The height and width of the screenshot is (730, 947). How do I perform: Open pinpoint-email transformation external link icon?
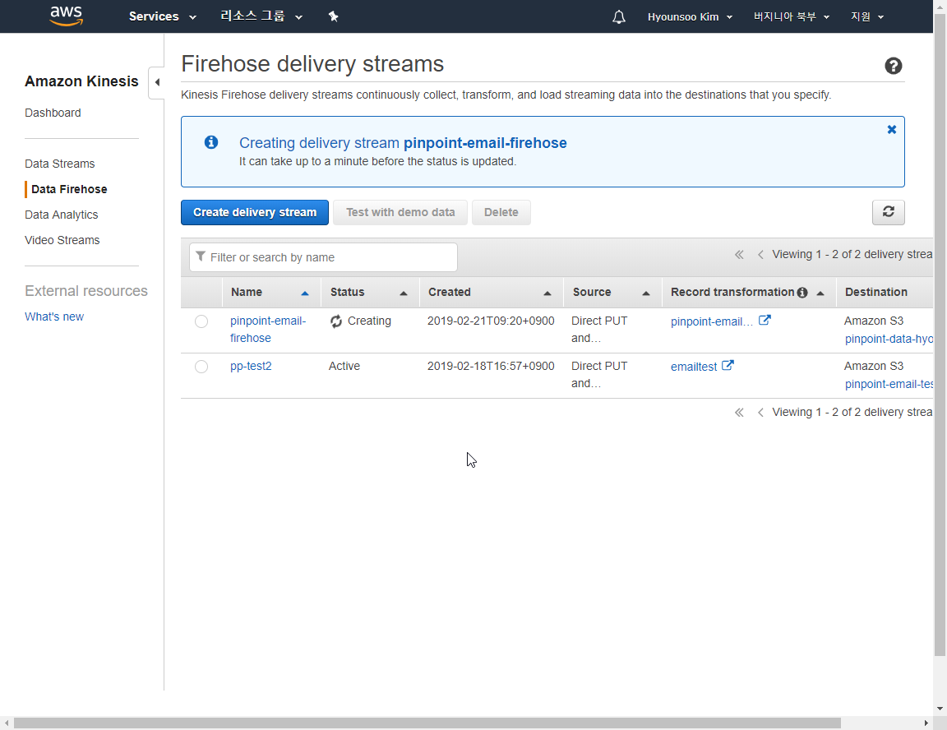click(x=765, y=320)
